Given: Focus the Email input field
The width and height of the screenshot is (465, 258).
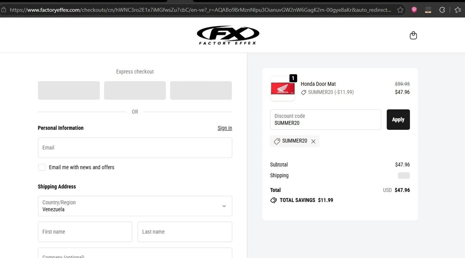Looking at the screenshot, I should [135, 148].
